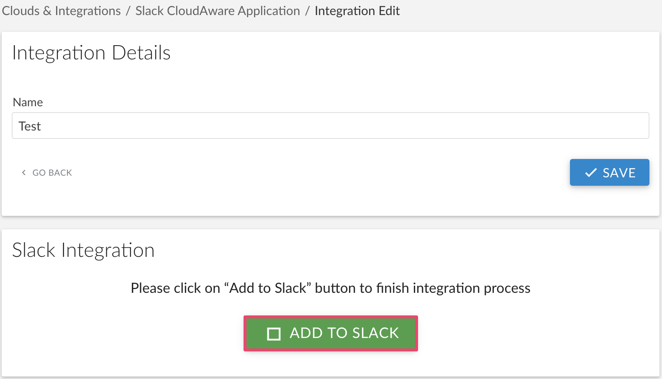The width and height of the screenshot is (662, 379).
Task: Click the slash after Clouds & Integrations
Action: pyautogui.click(x=128, y=11)
